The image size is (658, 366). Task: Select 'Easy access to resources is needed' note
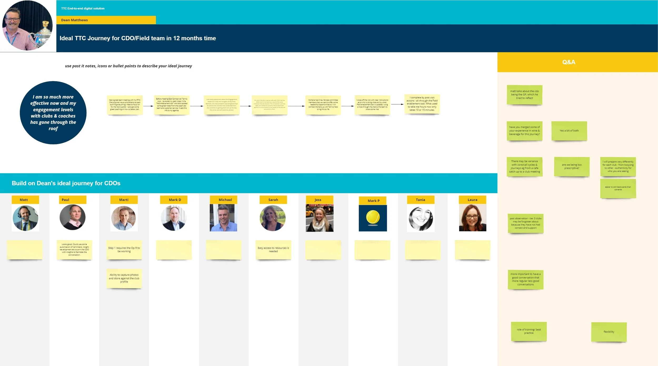click(273, 250)
